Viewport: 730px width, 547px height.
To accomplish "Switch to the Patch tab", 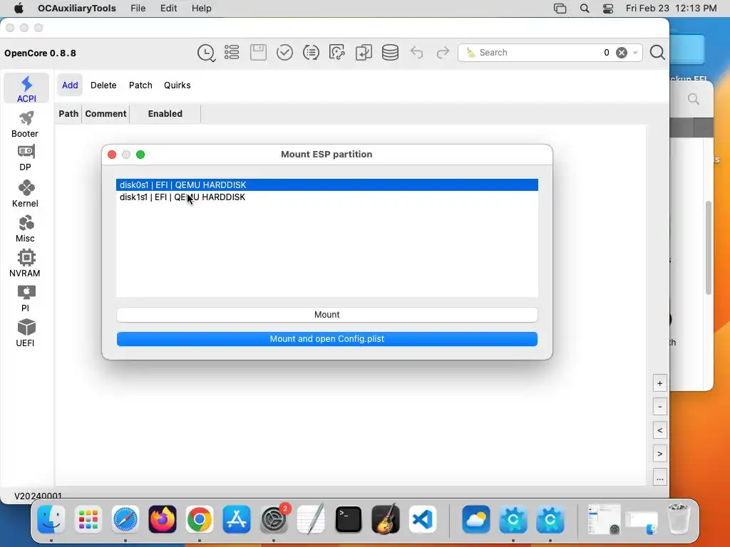I will click(140, 85).
